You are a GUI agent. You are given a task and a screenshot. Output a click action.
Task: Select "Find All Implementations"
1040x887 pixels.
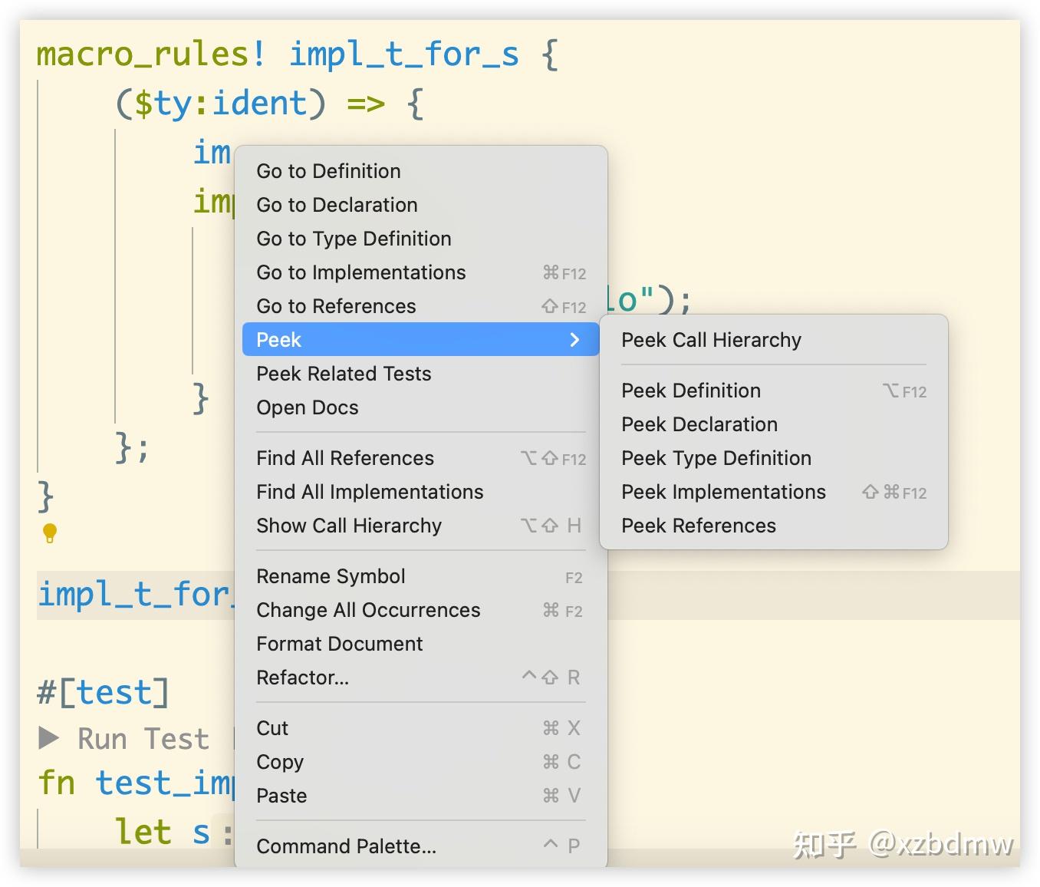[x=370, y=492]
